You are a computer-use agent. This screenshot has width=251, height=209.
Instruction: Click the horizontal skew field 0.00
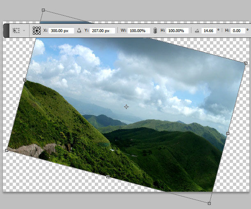(238, 30)
